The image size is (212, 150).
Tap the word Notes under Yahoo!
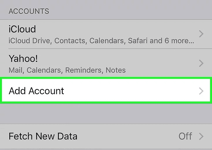point(116,70)
